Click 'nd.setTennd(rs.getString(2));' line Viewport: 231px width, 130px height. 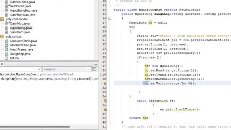[172, 75]
